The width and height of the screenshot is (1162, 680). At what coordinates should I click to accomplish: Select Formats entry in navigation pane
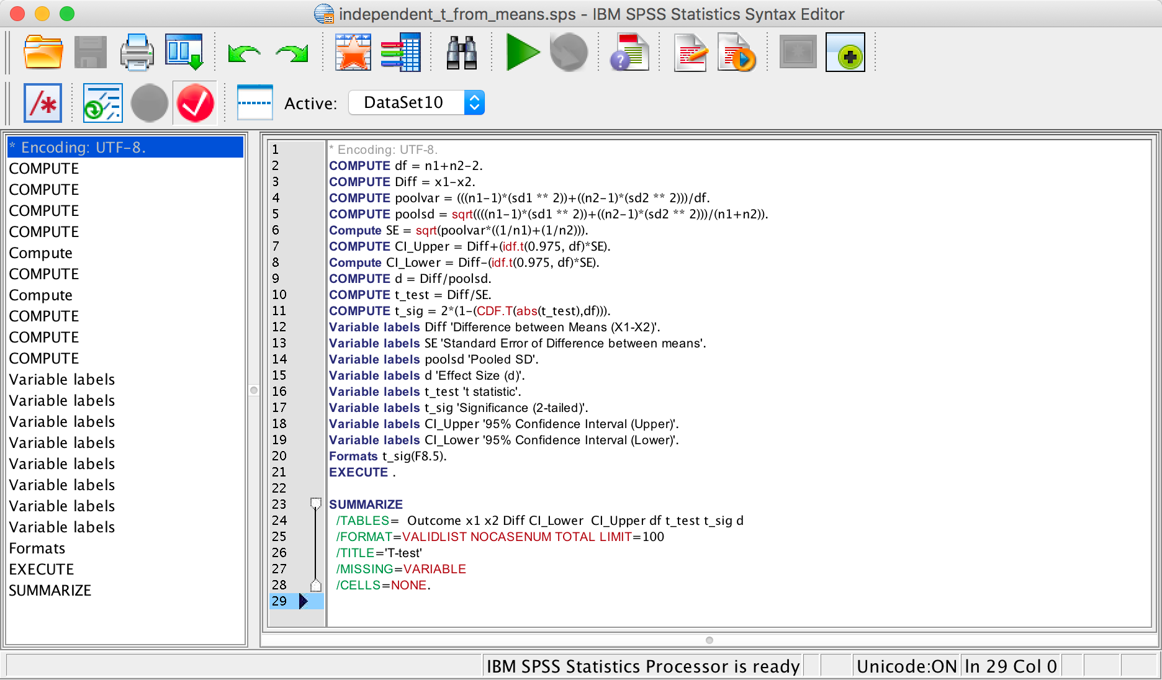pos(37,548)
